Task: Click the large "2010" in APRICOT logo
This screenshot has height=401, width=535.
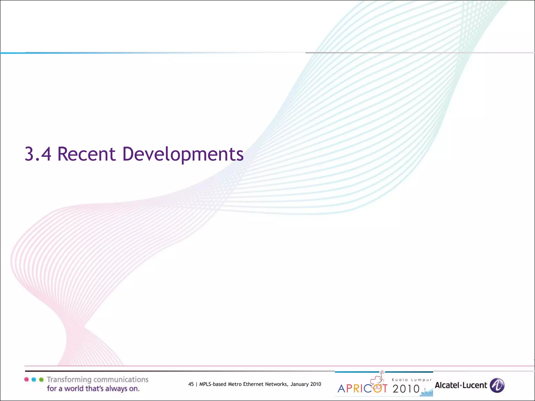Action: tap(406, 389)
